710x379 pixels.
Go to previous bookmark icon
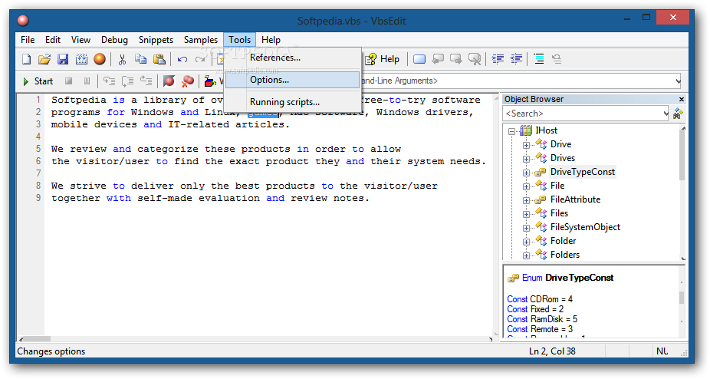(x=438, y=59)
